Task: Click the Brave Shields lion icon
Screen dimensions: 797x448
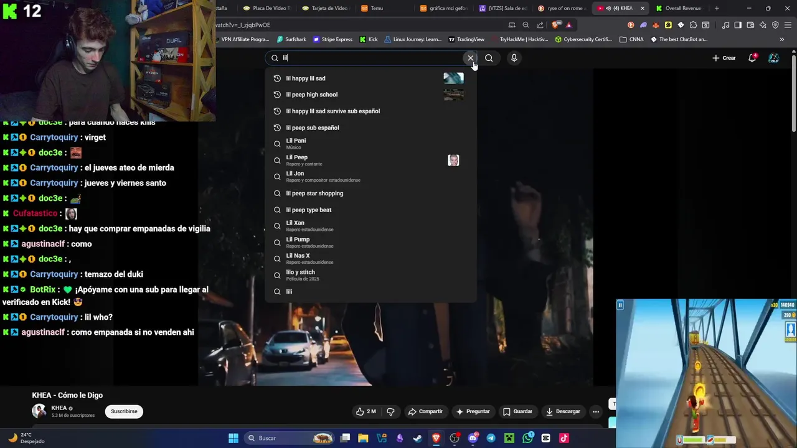Action: click(555, 25)
